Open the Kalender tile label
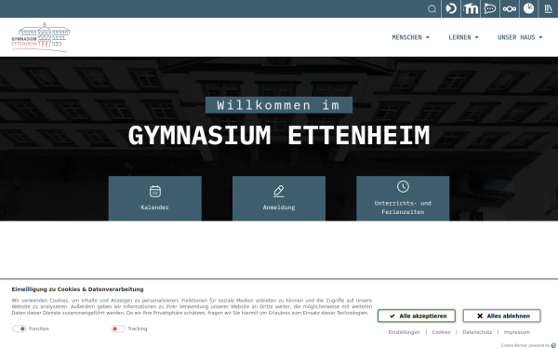Screen dimensions: 558x349 point(154,208)
